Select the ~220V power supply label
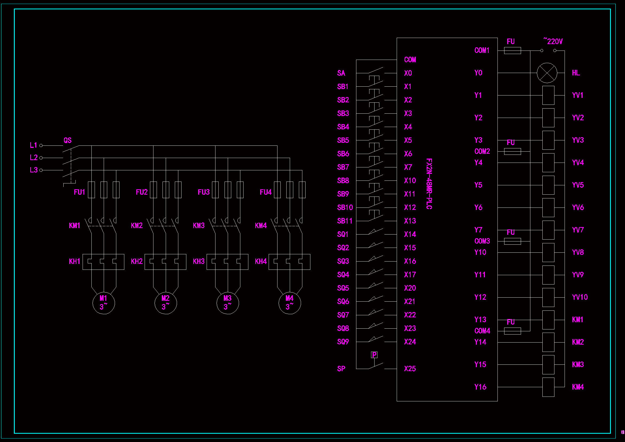 click(x=553, y=41)
